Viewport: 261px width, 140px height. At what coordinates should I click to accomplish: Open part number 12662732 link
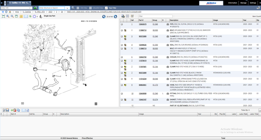(142, 57)
